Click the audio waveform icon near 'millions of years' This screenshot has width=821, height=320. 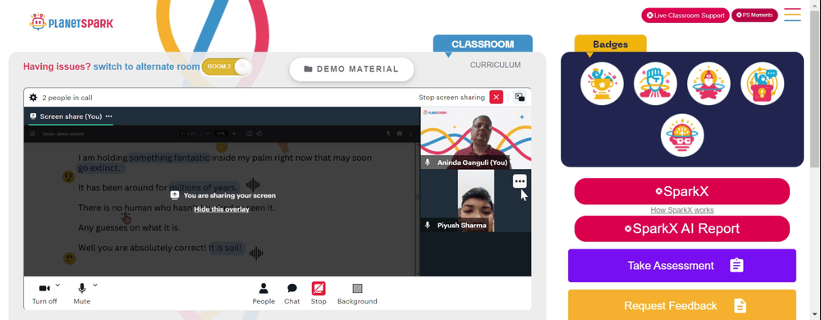(253, 185)
